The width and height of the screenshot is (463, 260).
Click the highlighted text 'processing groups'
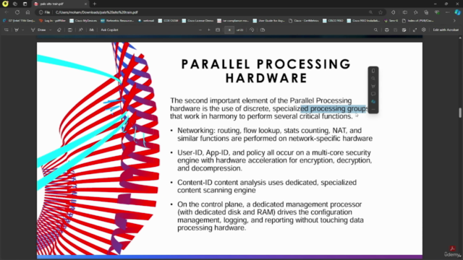point(339,108)
